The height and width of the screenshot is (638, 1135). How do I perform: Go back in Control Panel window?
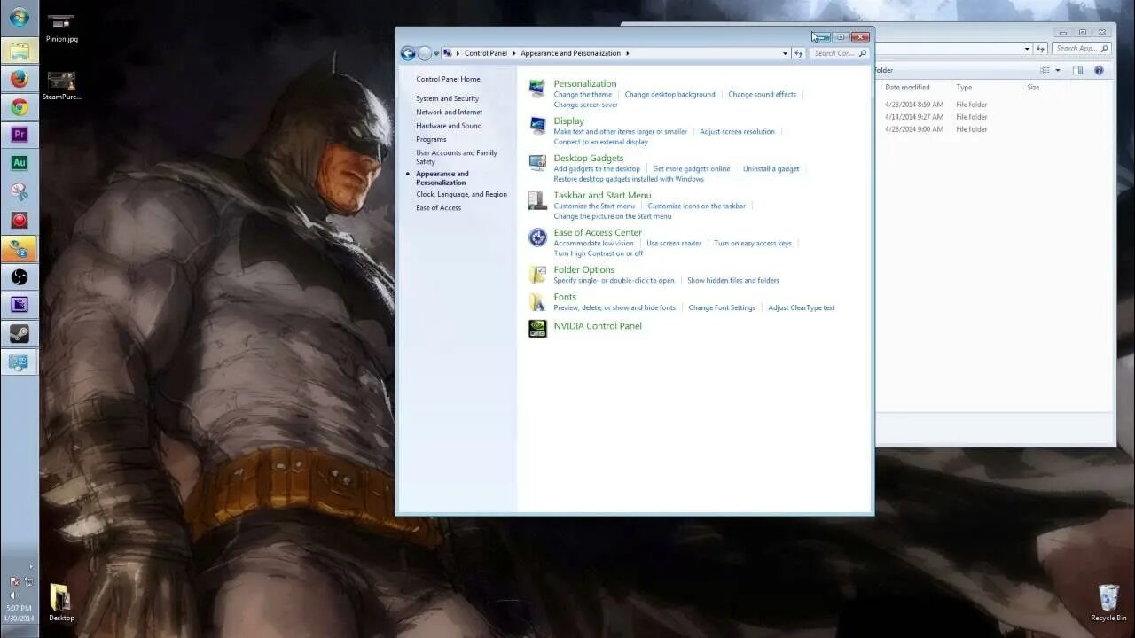click(x=408, y=53)
